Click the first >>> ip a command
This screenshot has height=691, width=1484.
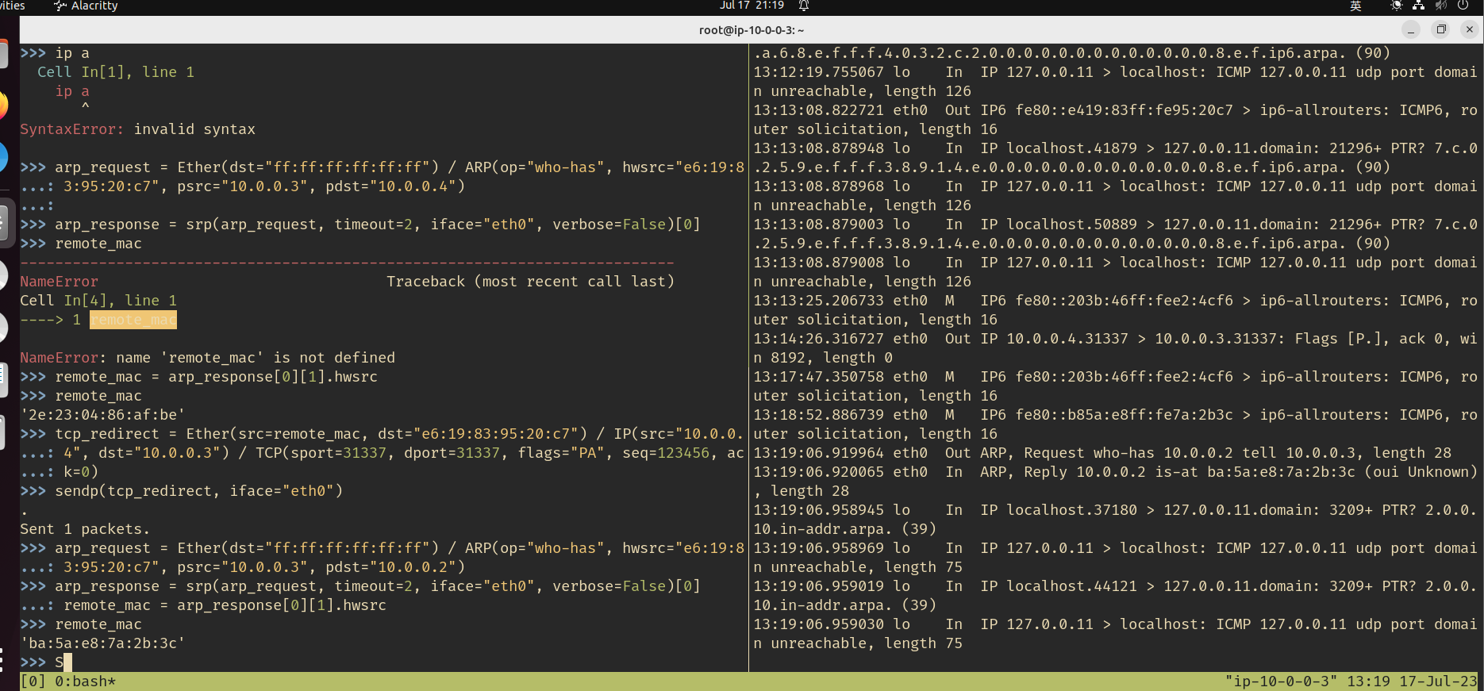point(72,53)
